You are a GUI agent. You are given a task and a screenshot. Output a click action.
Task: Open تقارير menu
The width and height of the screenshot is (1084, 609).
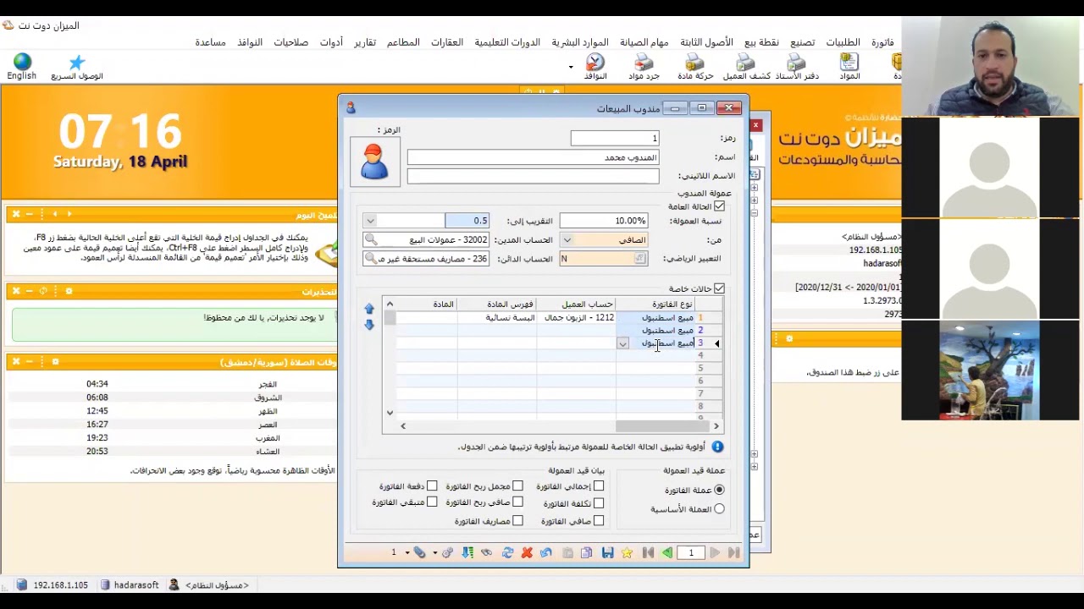[365, 42]
